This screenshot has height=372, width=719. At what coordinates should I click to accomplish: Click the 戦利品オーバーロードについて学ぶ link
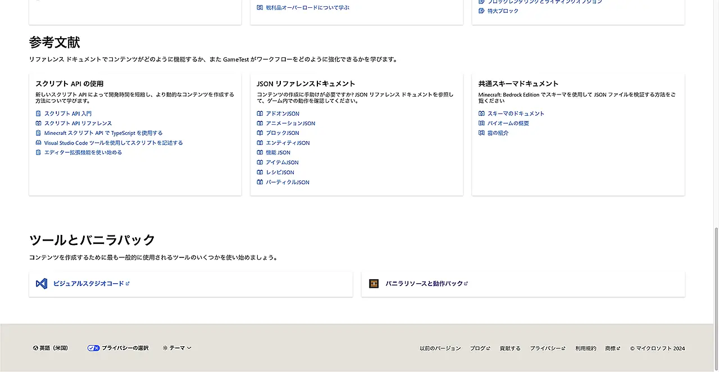point(307,8)
